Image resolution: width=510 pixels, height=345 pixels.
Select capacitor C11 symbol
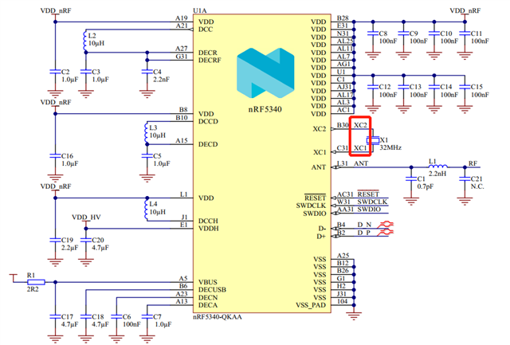coord(465,33)
